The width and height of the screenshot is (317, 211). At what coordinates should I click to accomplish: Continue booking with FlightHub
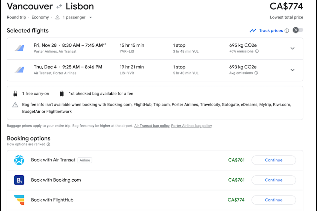point(273,200)
